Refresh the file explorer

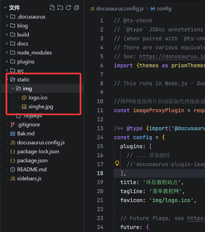pyautogui.click(x=68, y=8)
